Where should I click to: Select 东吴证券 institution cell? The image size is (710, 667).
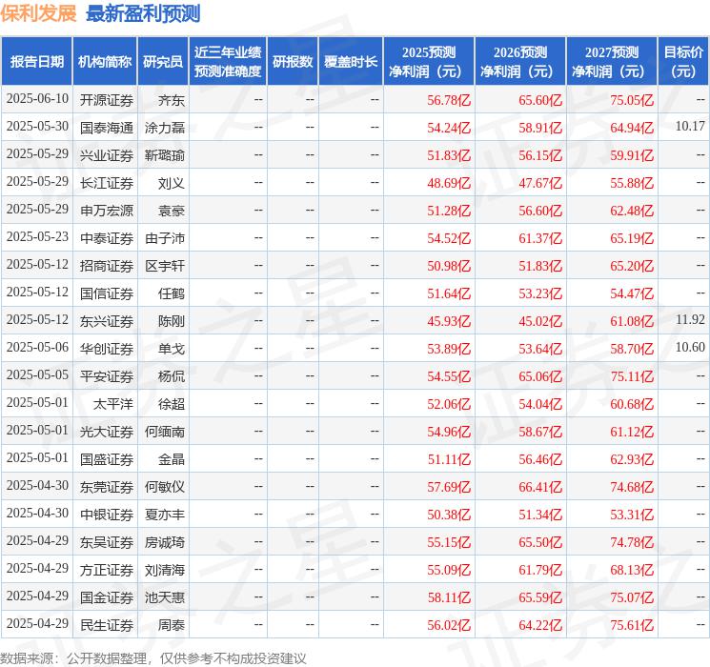[107, 542]
